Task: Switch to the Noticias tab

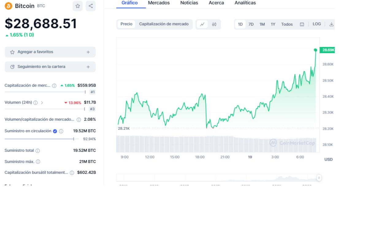Action: [189, 3]
